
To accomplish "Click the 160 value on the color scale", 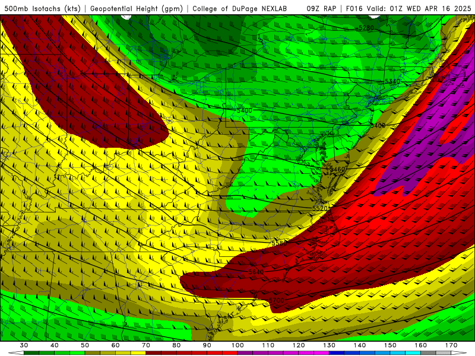I will click(x=420, y=345).
